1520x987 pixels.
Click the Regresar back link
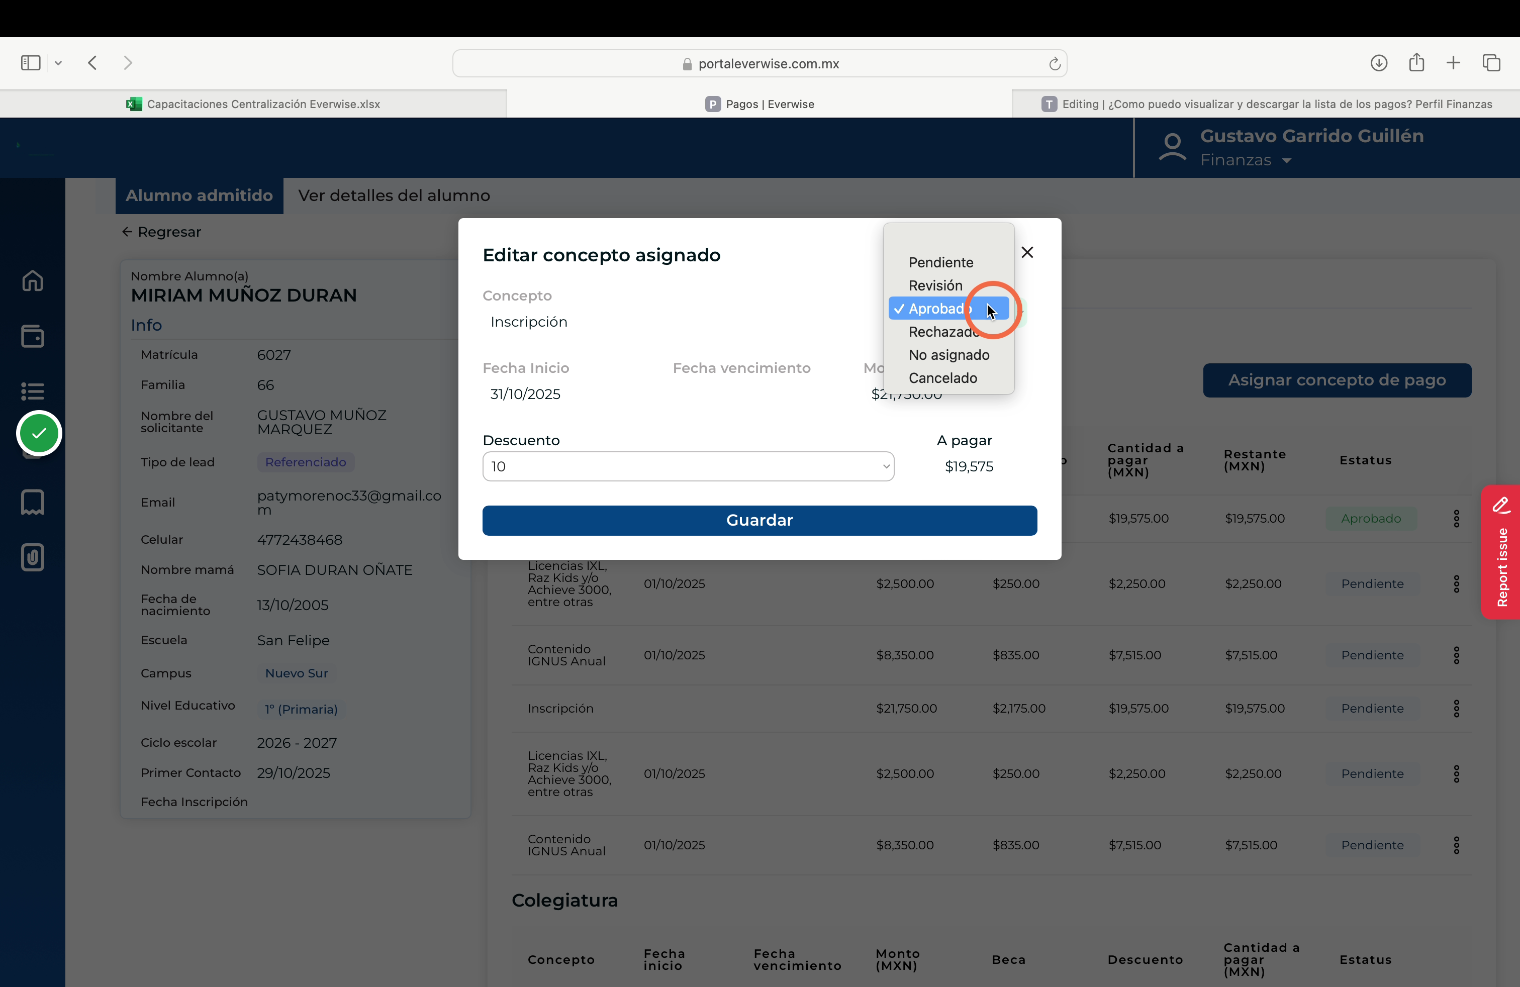(x=161, y=232)
